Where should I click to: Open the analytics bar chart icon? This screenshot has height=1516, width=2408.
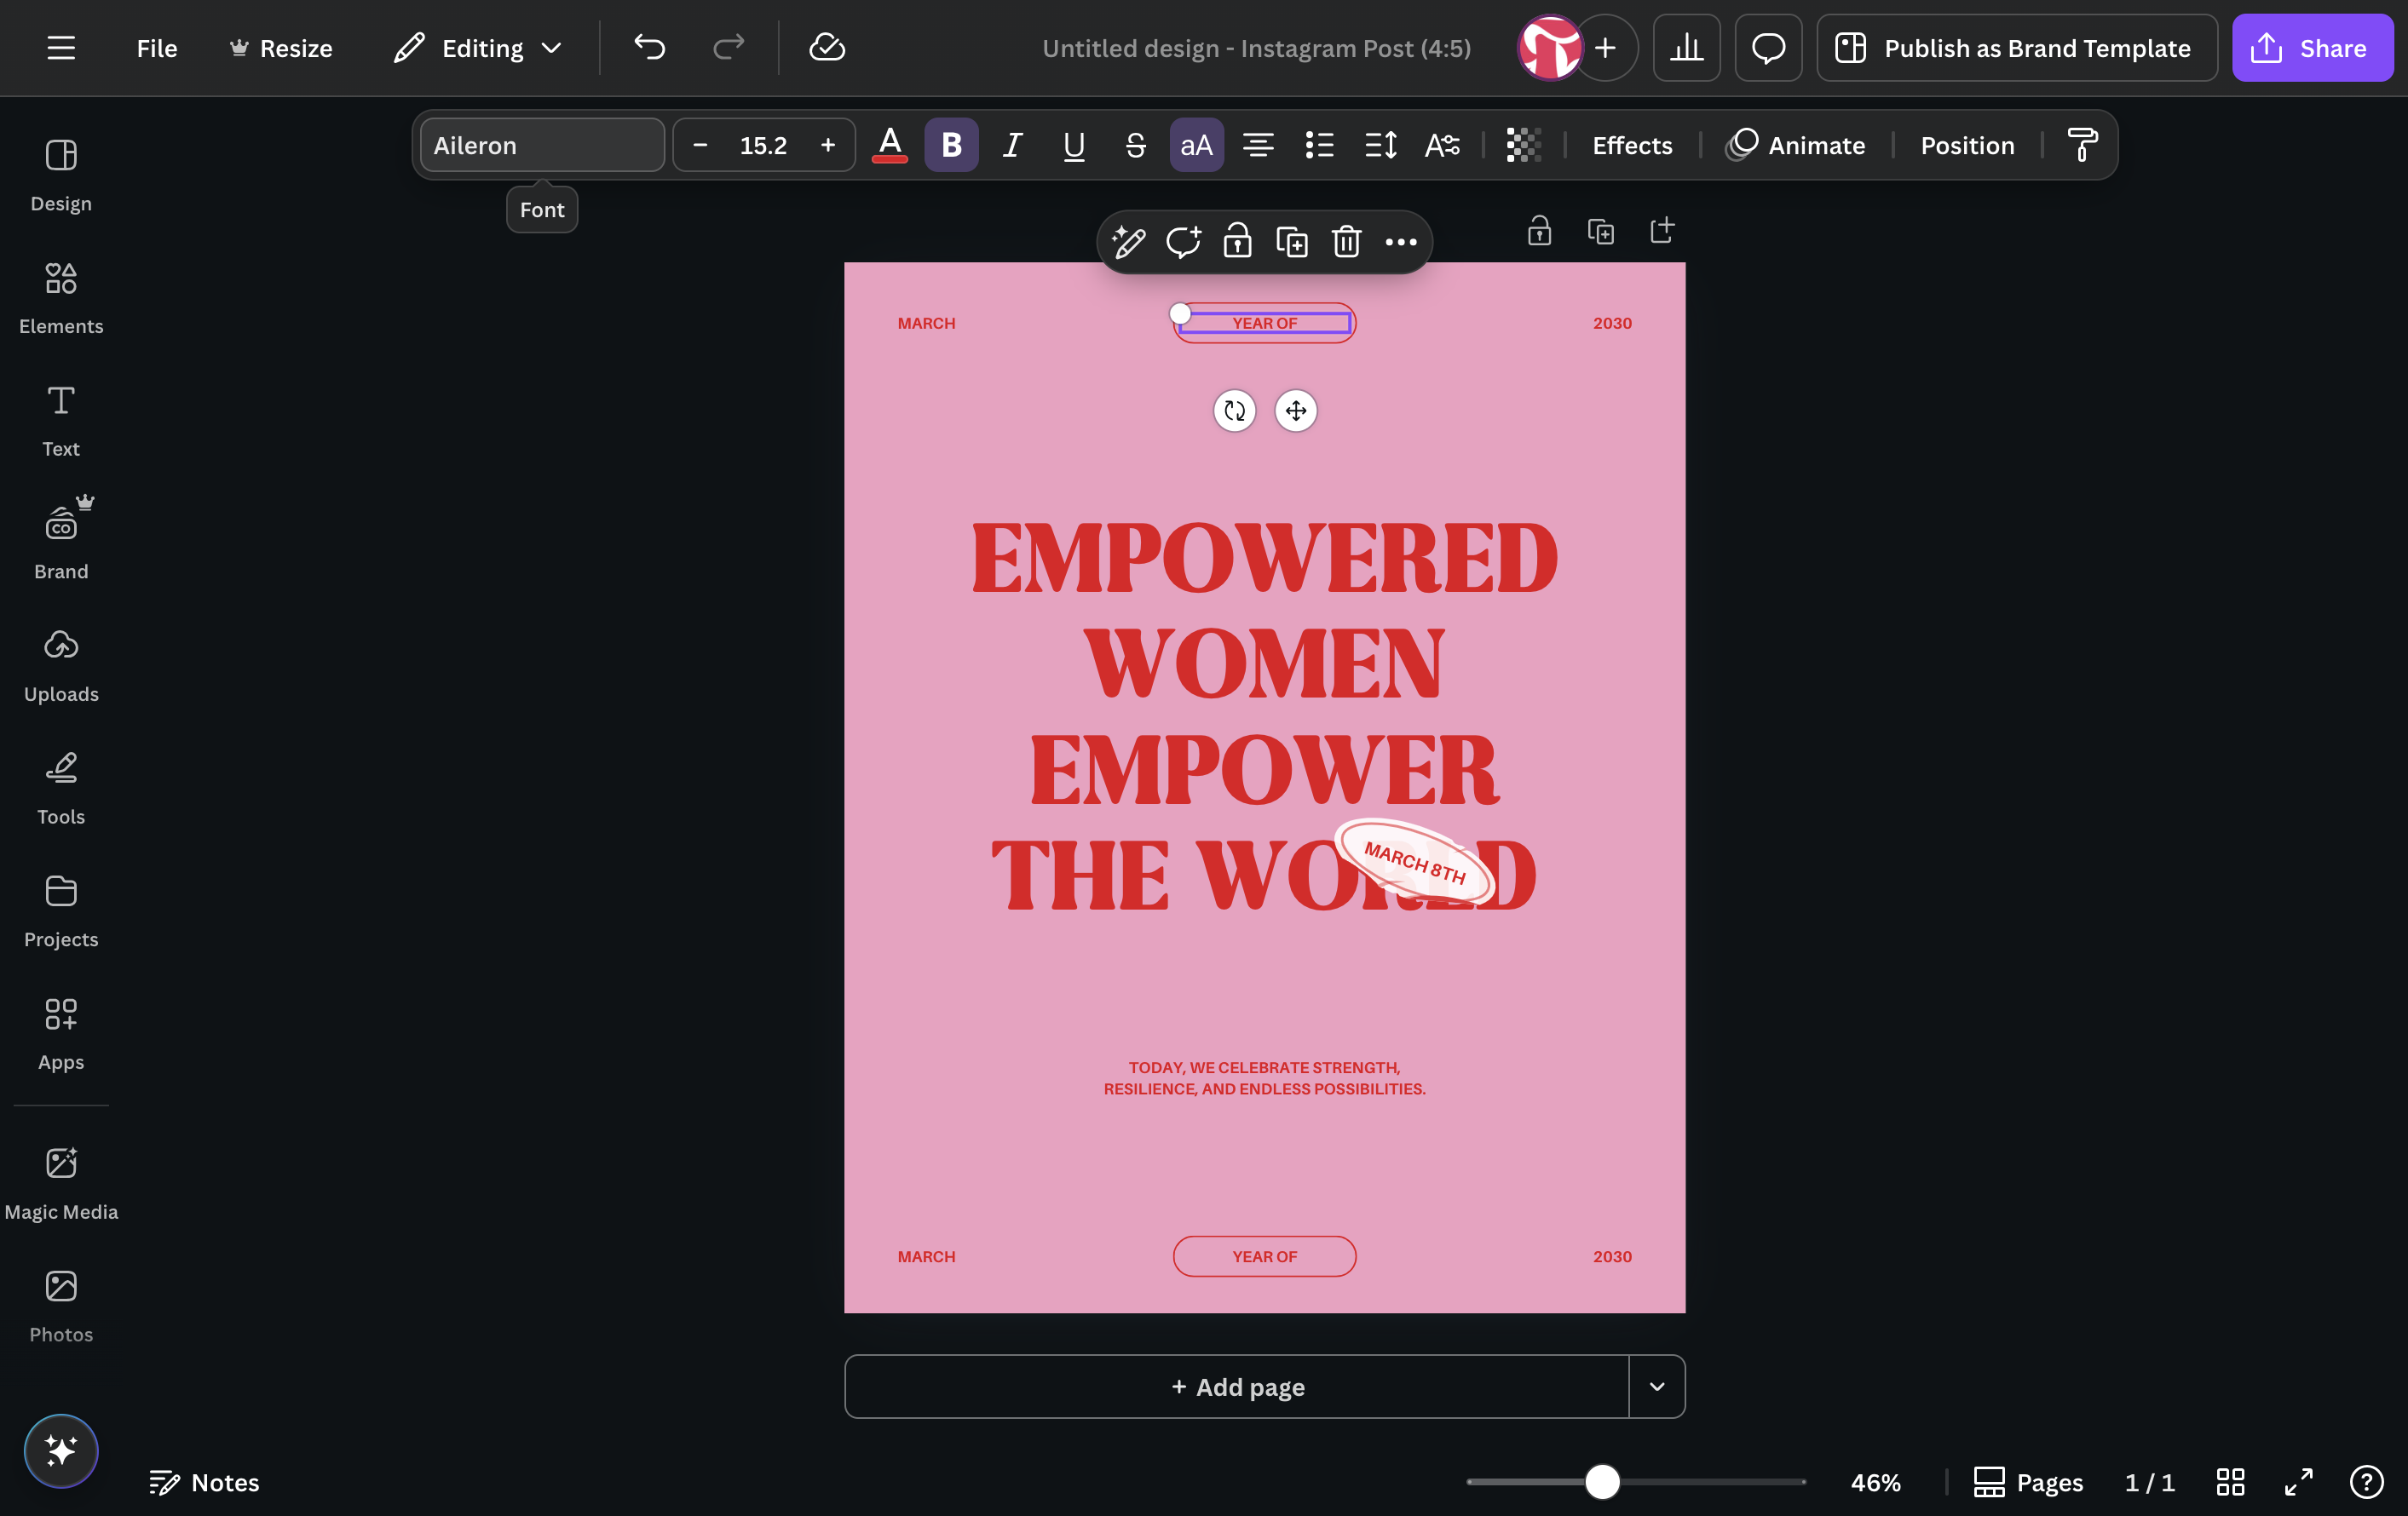click(x=1686, y=48)
